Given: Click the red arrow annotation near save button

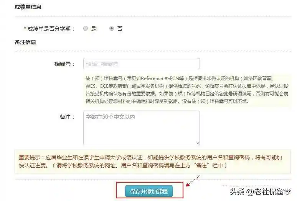Looking at the screenshot, I should pos(193,181).
